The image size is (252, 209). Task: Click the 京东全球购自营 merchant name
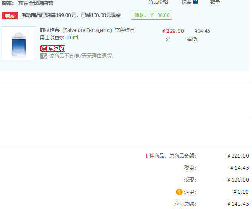[x=35, y=2]
